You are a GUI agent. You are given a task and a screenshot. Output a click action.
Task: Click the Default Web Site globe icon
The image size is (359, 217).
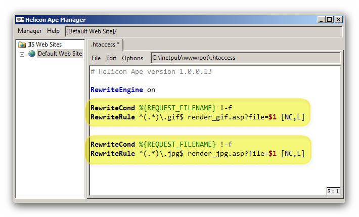point(32,54)
